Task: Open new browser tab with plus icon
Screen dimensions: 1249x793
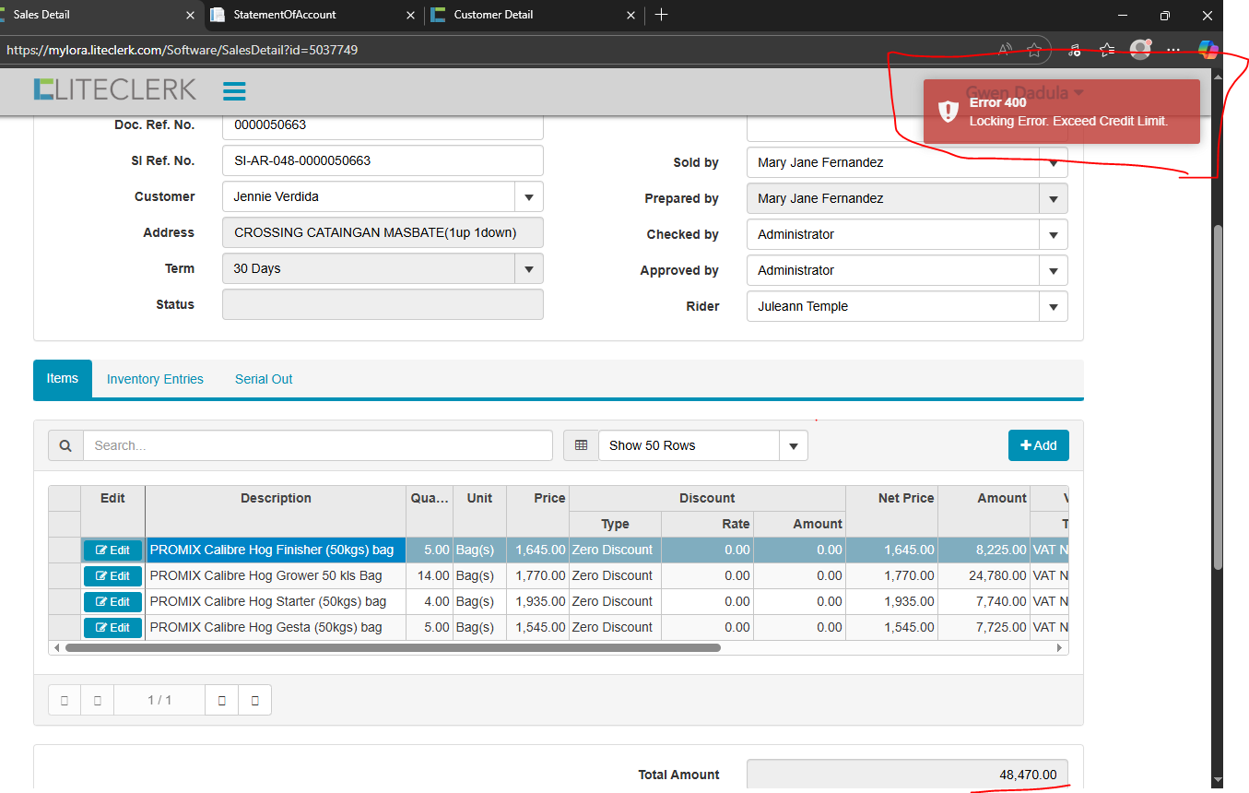Action: point(661,15)
